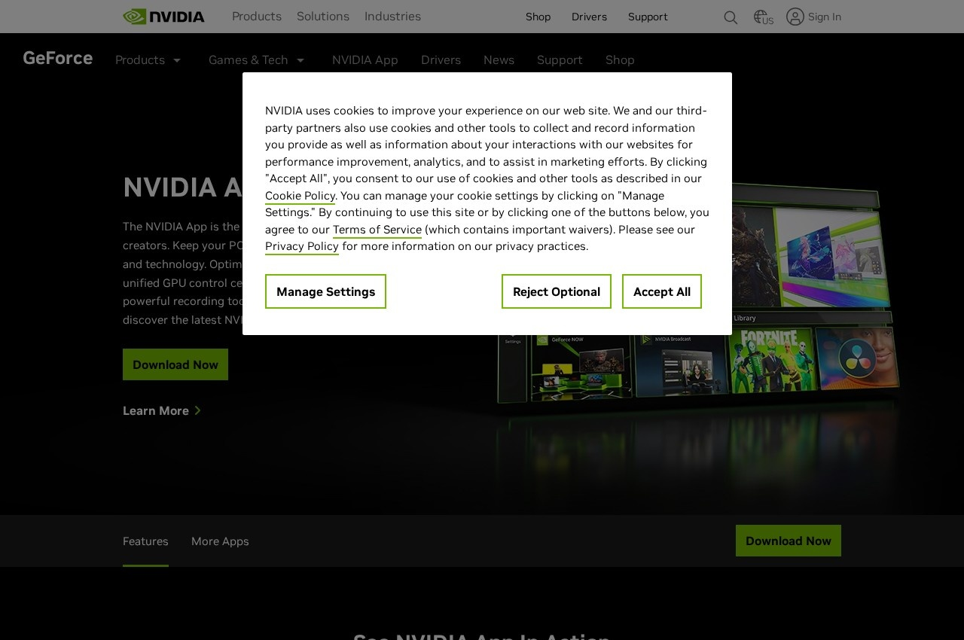
Task: Open the Privacy Policy link
Action: 302,246
